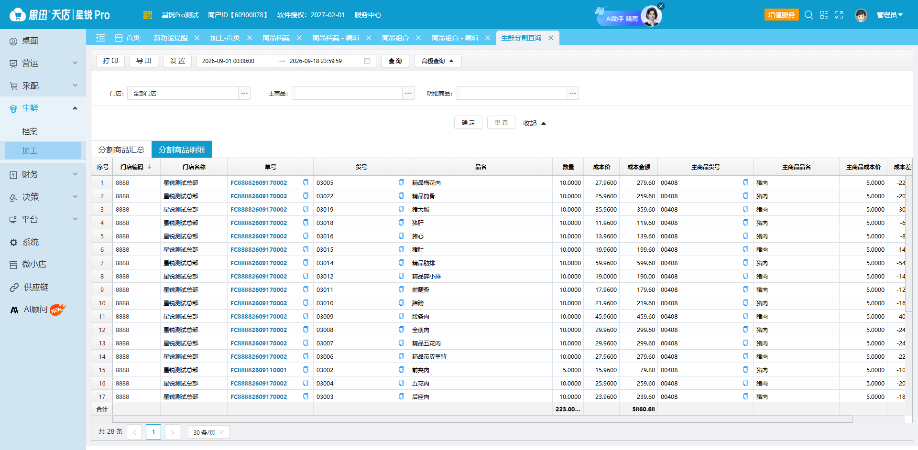918x450 pixels.
Task: Close the 生鲜分割查询 tab
Action: [551, 38]
